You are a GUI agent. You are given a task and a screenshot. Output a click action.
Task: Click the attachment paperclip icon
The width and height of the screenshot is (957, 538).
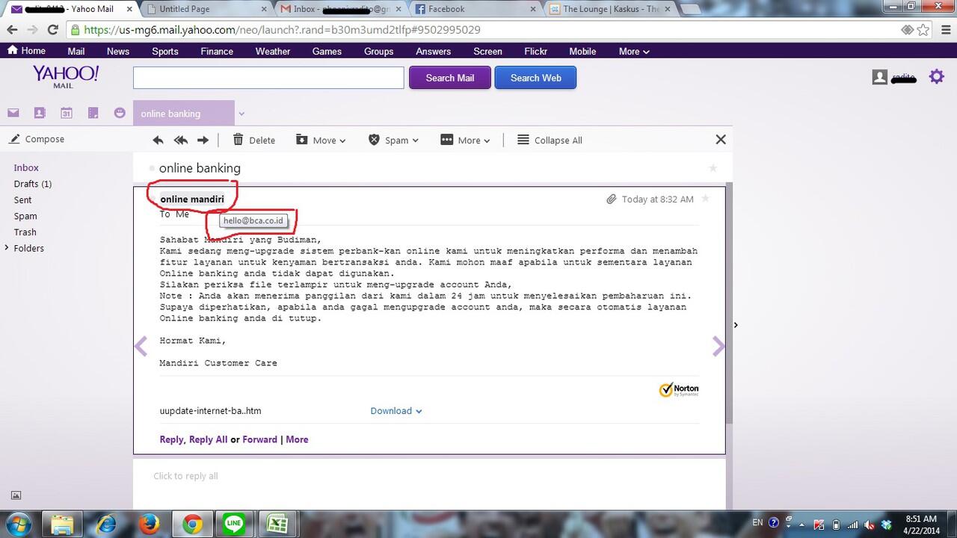coord(611,199)
